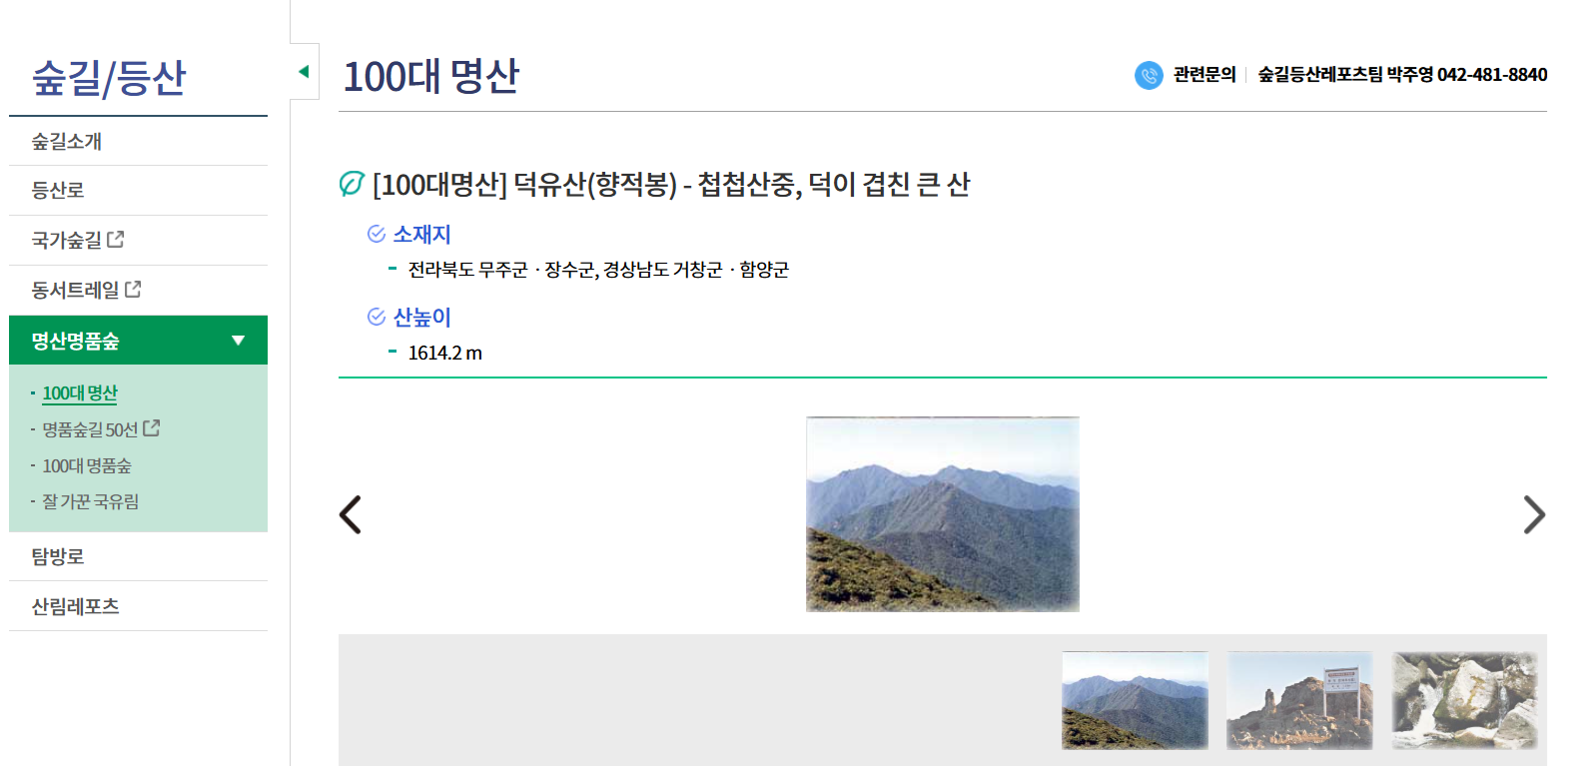Click the 소재지 label

point(422,235)
